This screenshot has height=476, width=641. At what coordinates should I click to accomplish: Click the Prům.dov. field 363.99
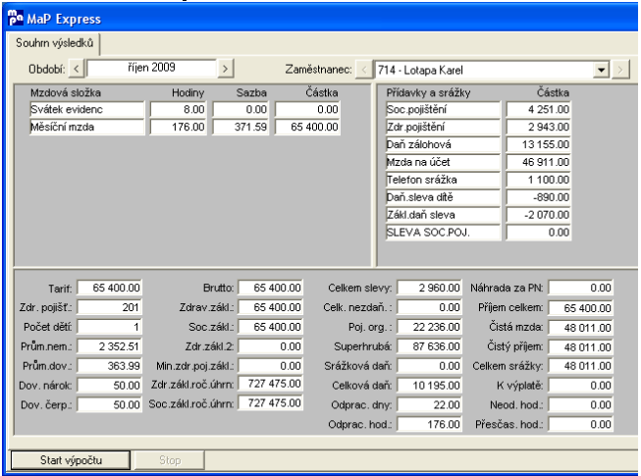(x=109, y=366)
